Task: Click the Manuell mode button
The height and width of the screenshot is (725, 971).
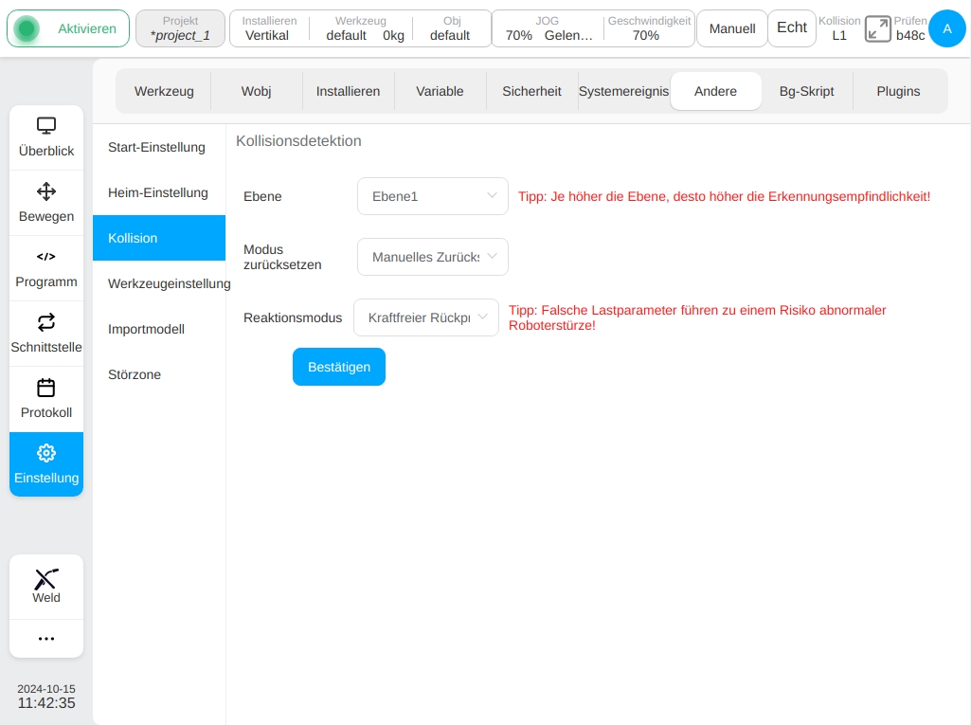Action: click(732, 28)
